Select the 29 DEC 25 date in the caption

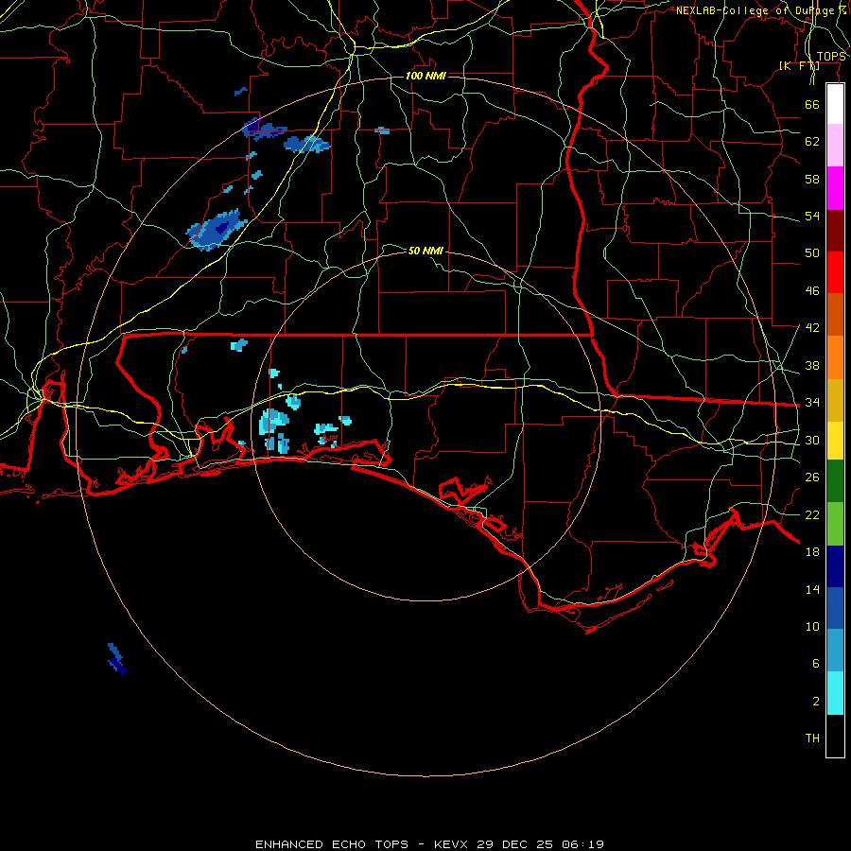click(514, 844)
